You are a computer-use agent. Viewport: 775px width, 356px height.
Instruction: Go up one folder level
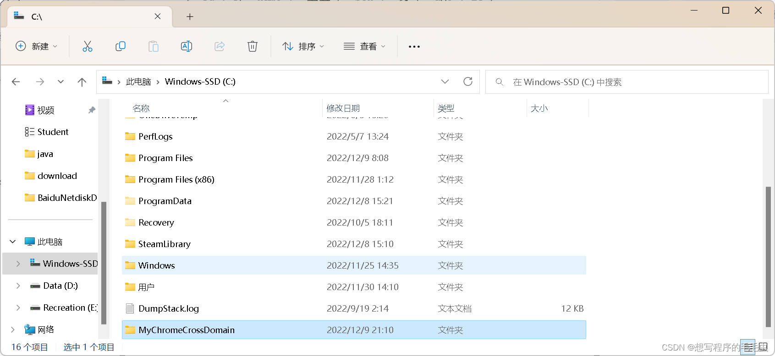point(82,82)
